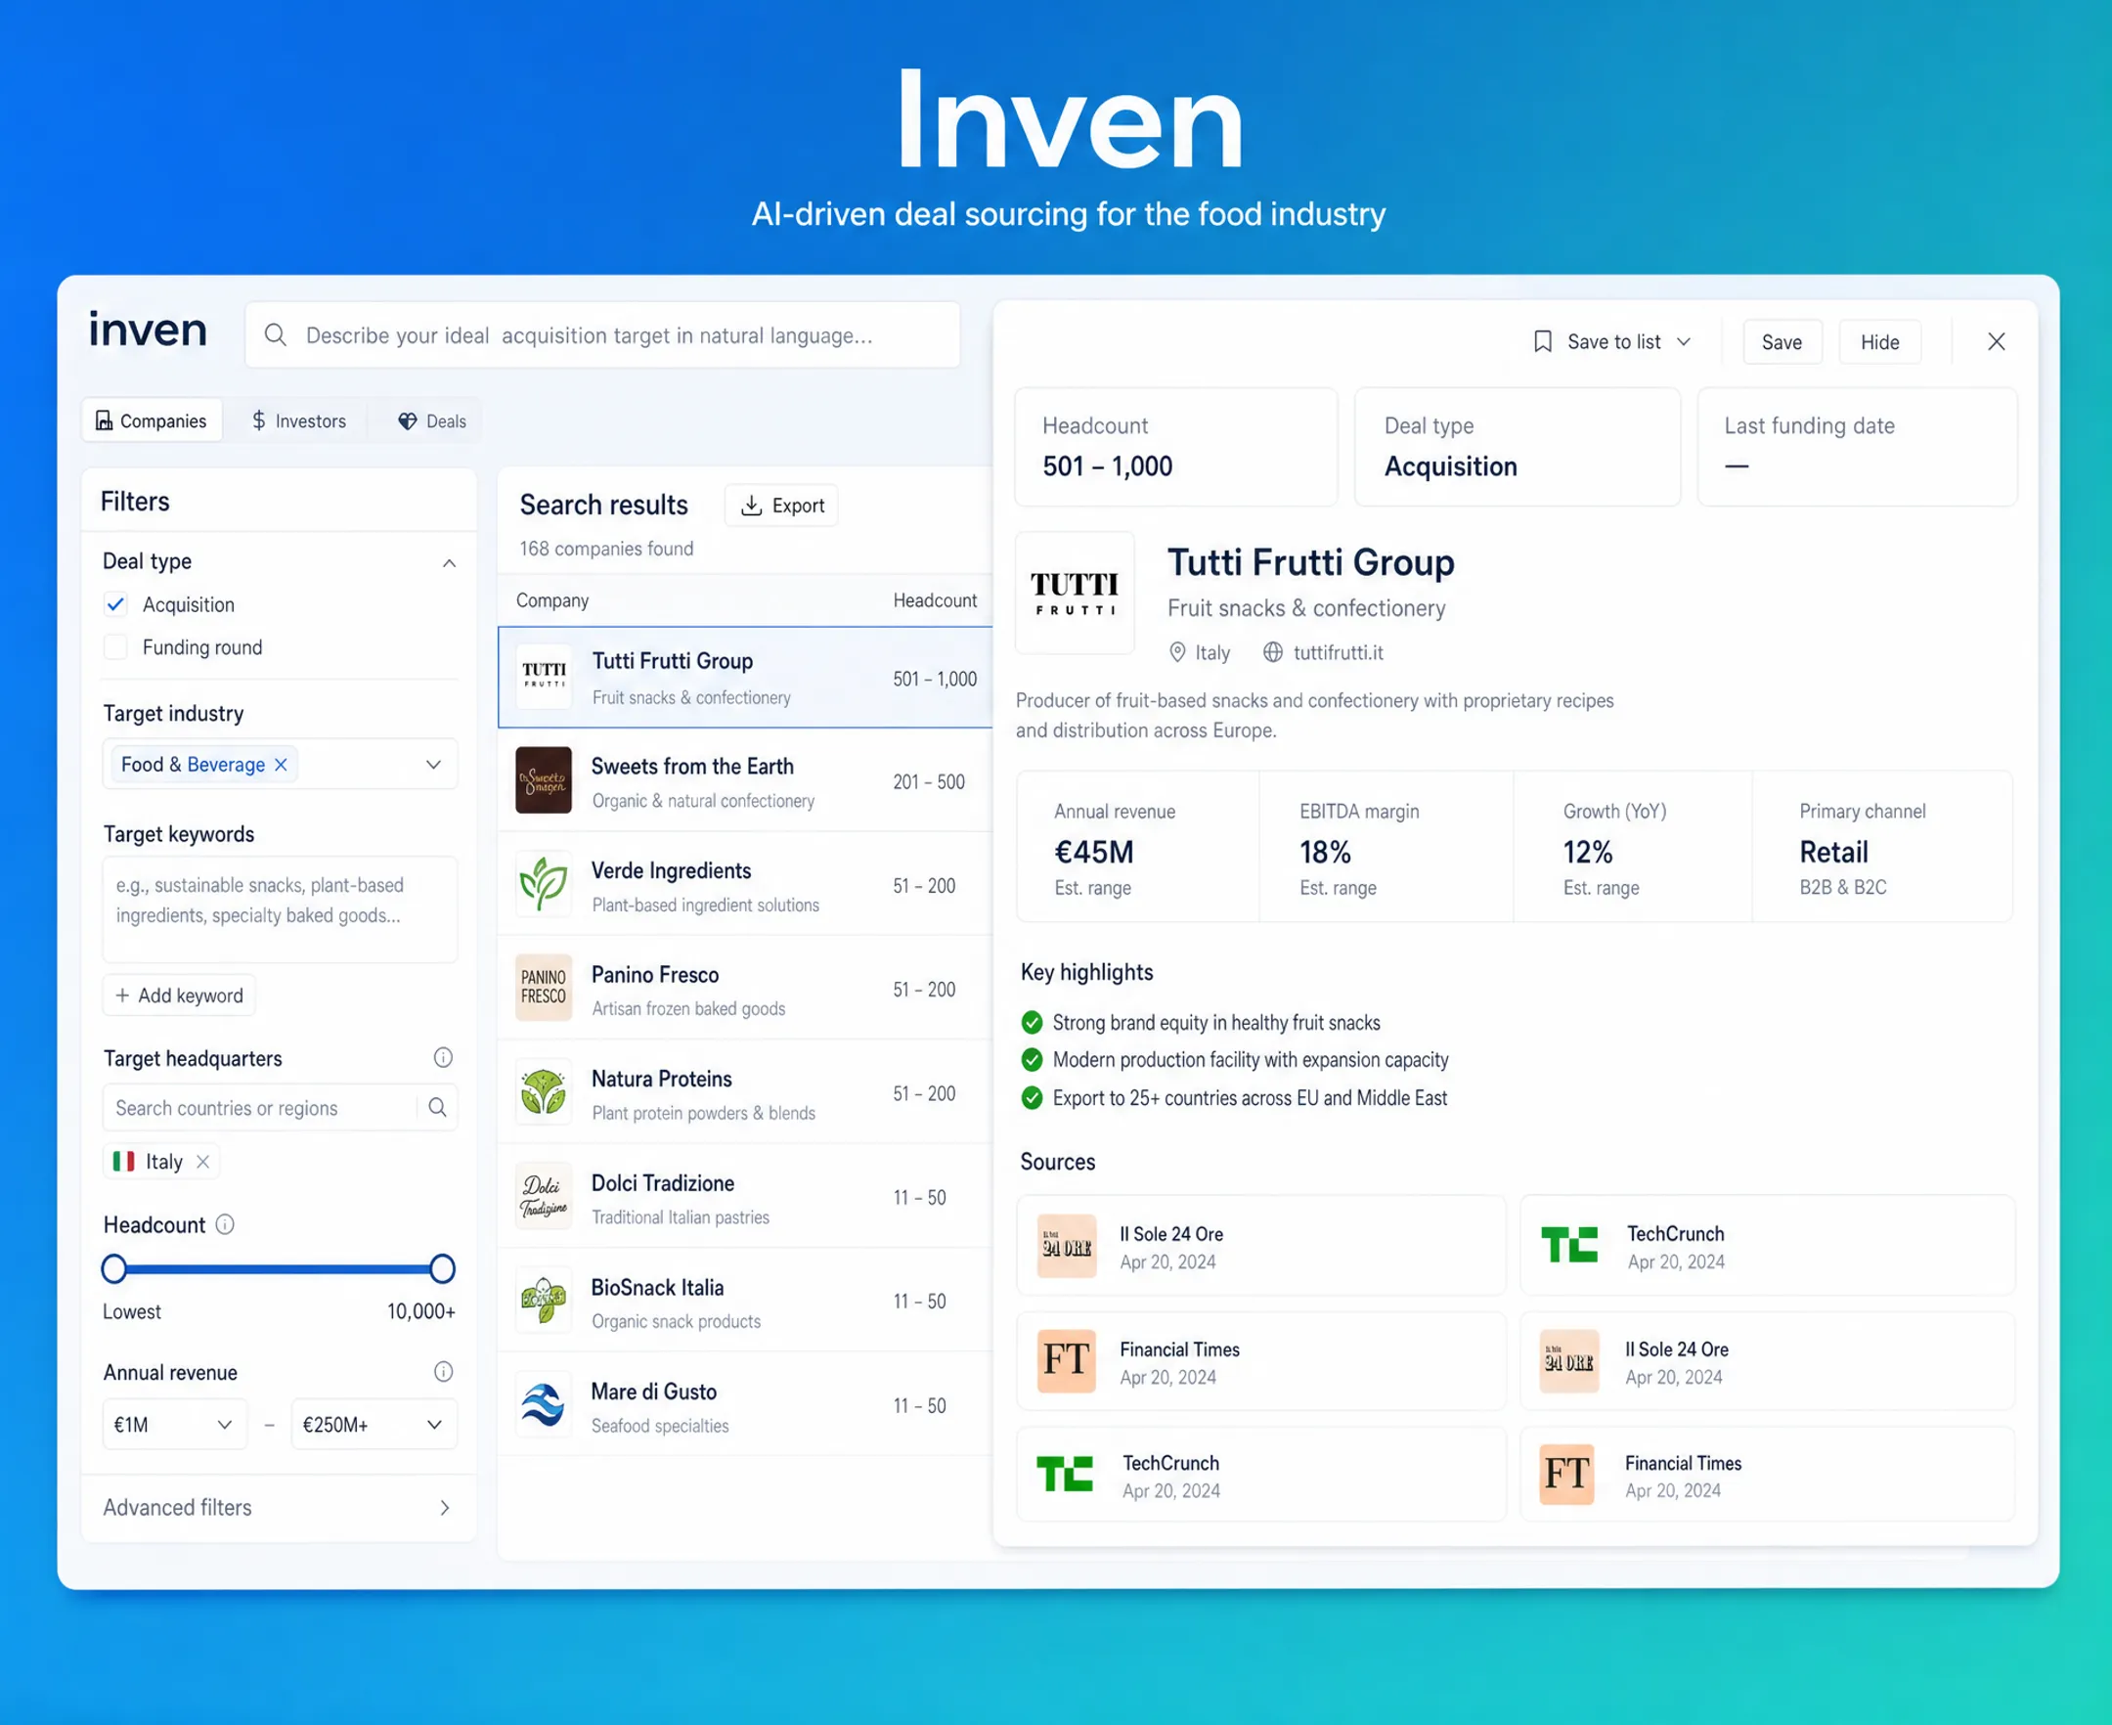Expand Advanced filters

click(x=278, y=1507)
